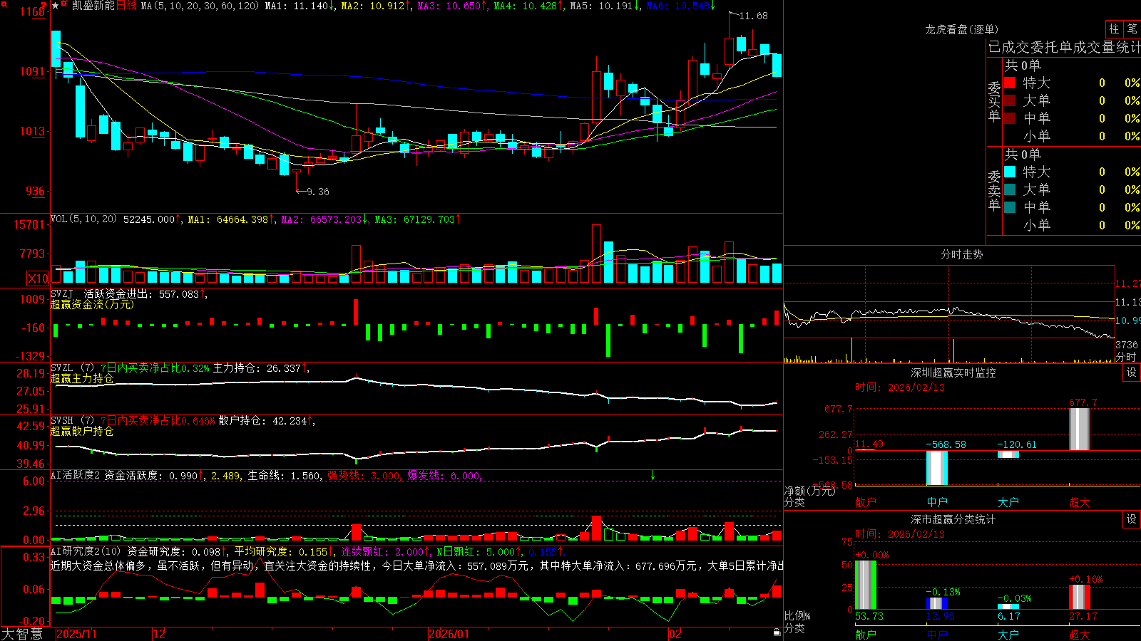1141x641 pixels.
Task: Select the AI研究度2(10) indicator label
Action: click(86, 552)
